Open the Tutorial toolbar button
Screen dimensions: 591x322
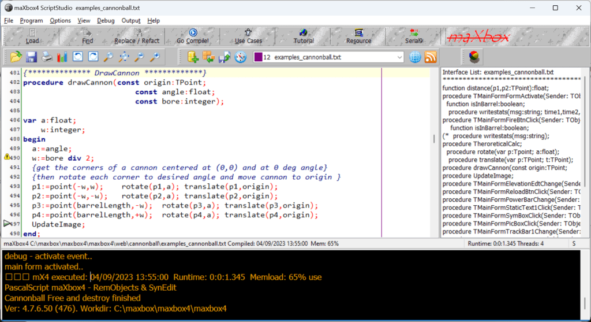[304, 36]
